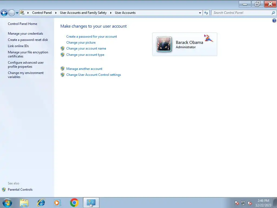
Task: Click the Barack Obama account name
Action: pos(189,43)
